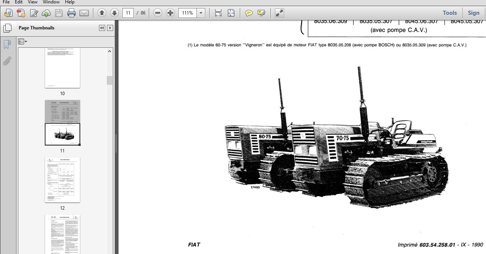Open the Edit menu
486x254 pixels.
(19, 2)
